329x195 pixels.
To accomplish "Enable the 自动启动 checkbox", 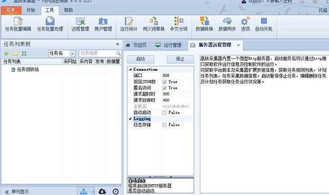I will [164, 113].
